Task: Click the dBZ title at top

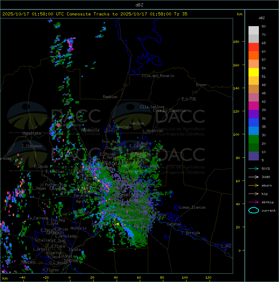Action: [x=139, y=5]
